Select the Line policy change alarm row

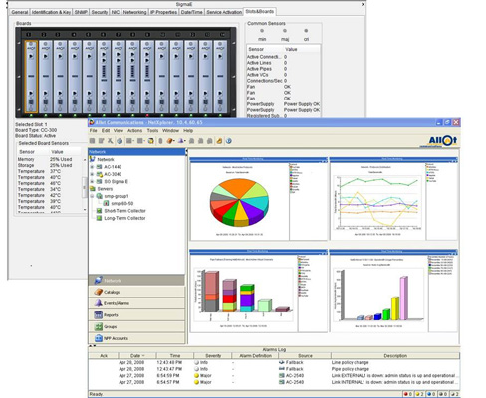pos(274,362)
